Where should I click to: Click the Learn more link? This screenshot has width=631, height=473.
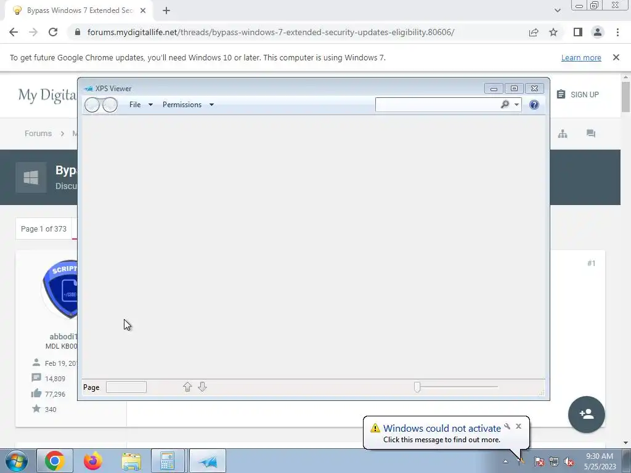581,57
